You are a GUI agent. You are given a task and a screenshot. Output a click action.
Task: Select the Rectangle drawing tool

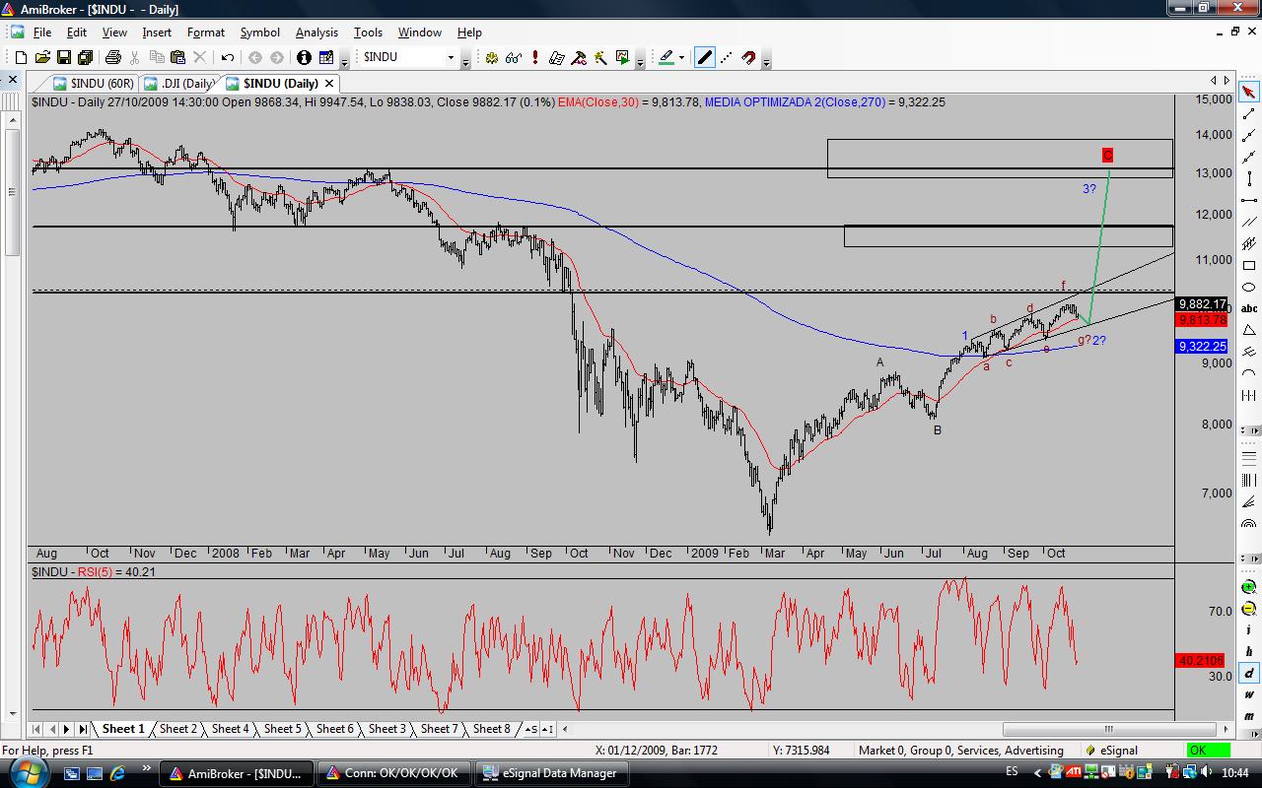1249,266
